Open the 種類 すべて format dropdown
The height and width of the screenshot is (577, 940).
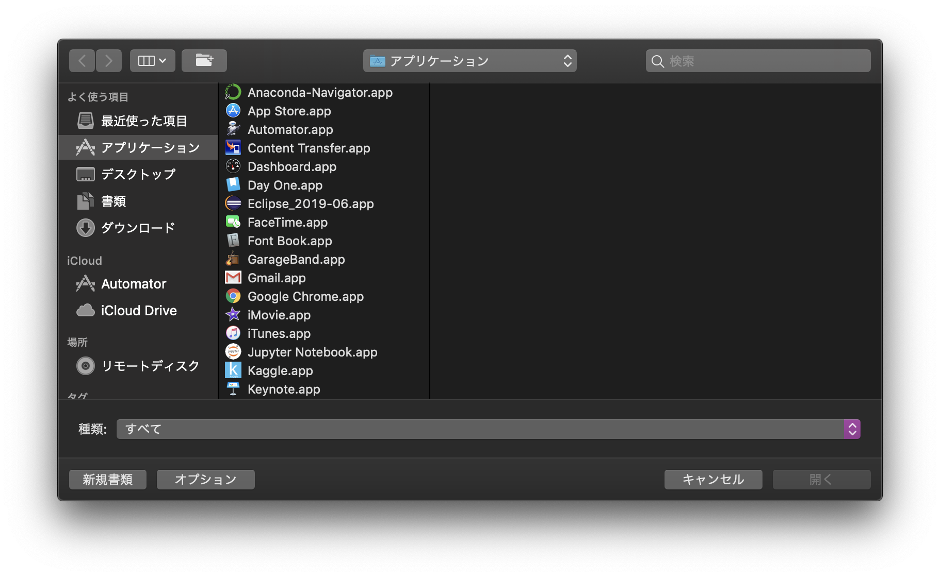488,429
